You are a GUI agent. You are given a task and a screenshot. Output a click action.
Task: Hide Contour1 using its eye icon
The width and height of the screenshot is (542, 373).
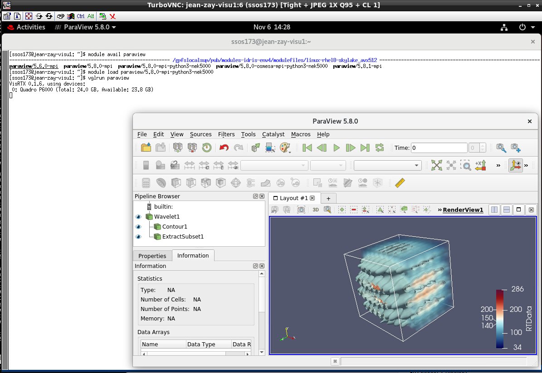tap(138, 227)
